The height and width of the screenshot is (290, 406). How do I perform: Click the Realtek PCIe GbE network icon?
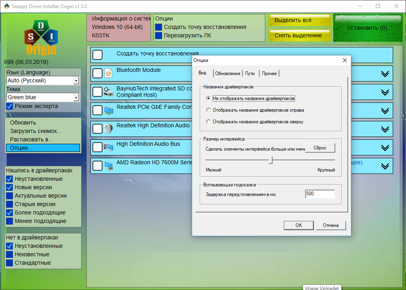[109, 110]
